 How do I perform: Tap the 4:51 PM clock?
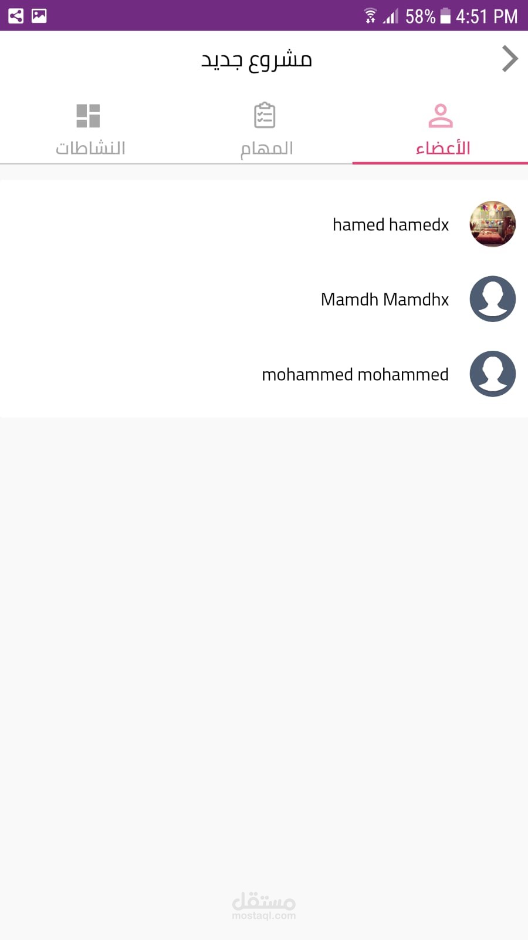coord(486,16)
